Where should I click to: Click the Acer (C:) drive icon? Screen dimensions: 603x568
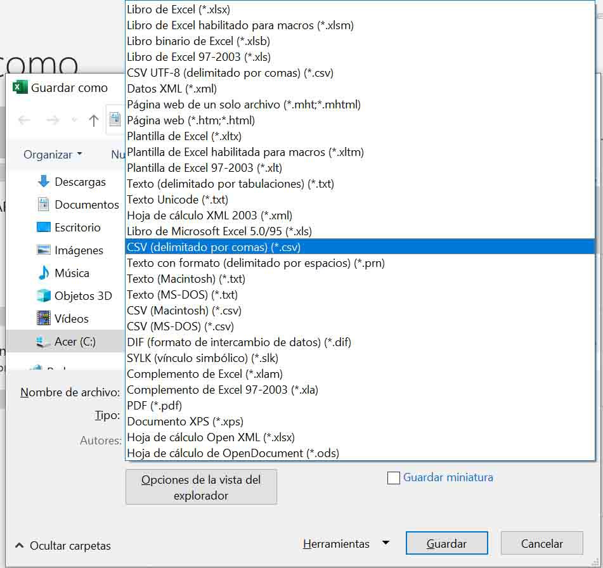[x=42, y=342]
